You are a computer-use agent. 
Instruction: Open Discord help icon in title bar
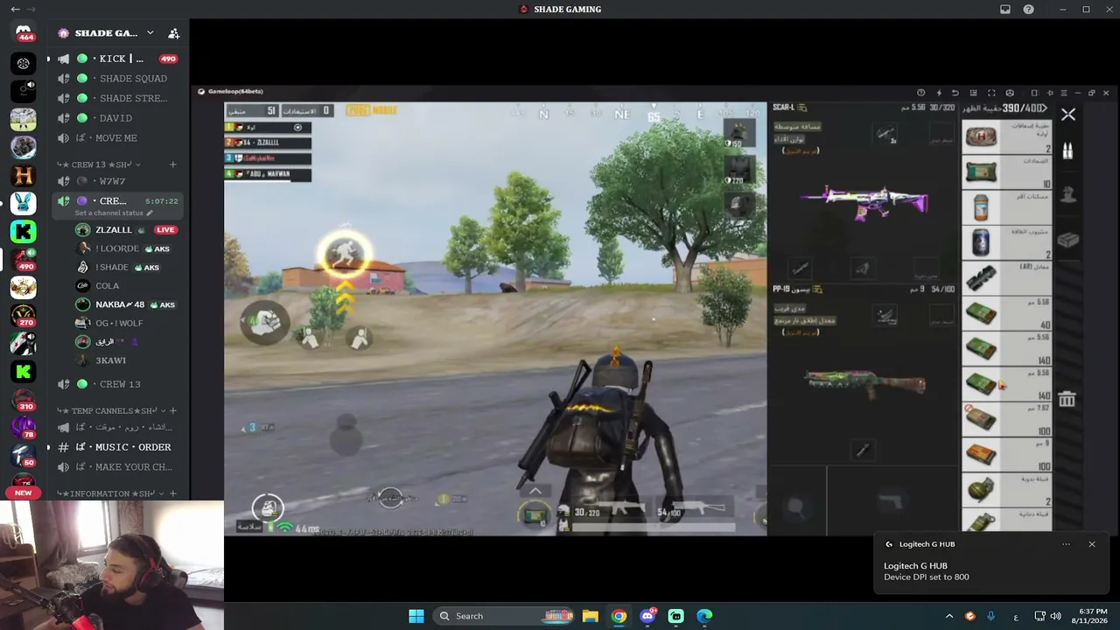(x=1029, y=10)
